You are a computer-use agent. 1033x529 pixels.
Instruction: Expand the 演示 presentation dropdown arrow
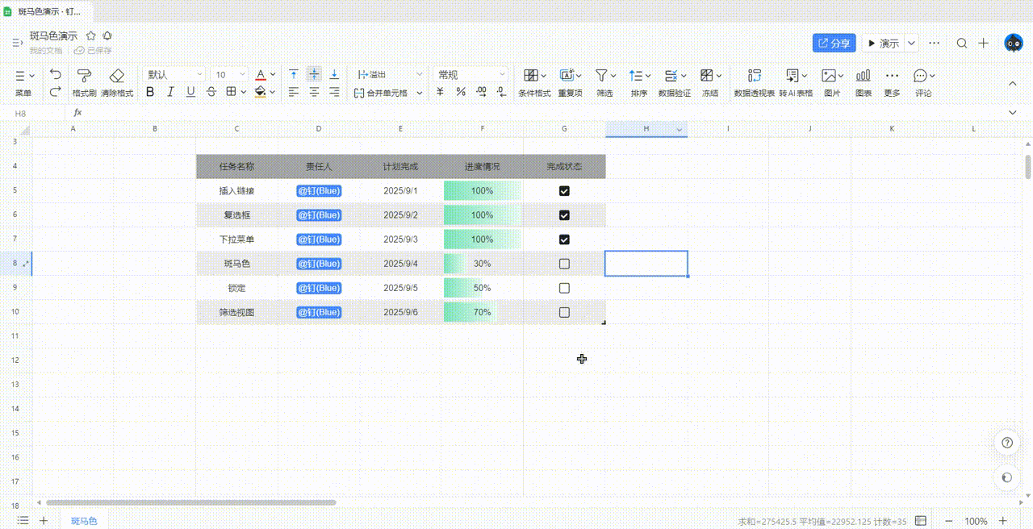912,44
